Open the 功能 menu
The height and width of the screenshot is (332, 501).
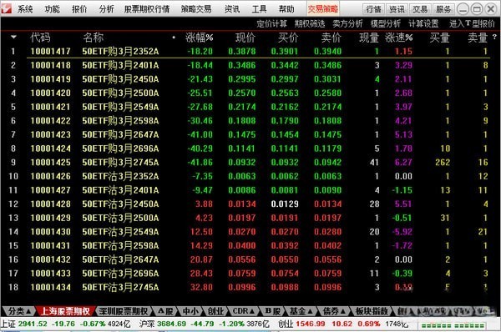click(52, 9)
